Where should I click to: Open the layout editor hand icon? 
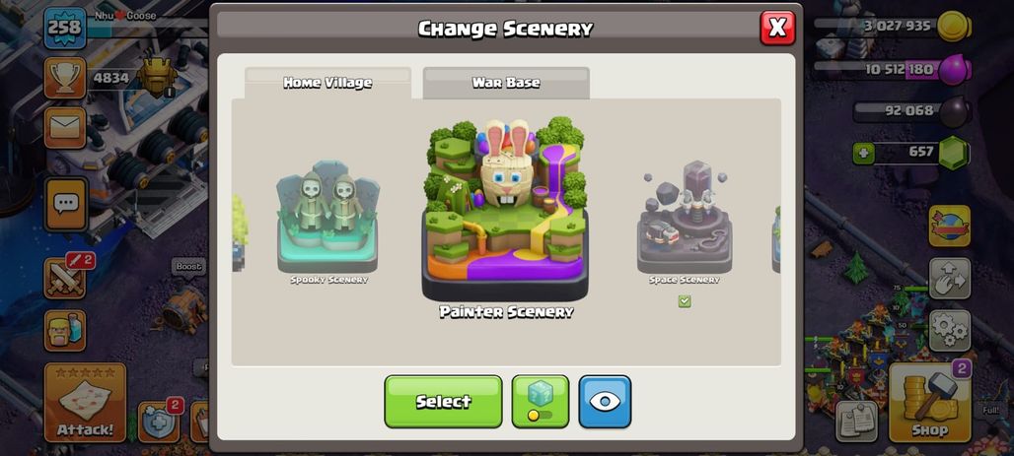[950, 279]
